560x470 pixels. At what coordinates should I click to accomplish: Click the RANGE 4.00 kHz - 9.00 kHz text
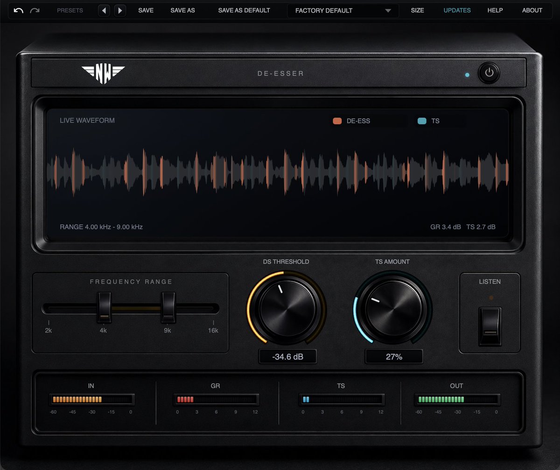tap(101, 227)
